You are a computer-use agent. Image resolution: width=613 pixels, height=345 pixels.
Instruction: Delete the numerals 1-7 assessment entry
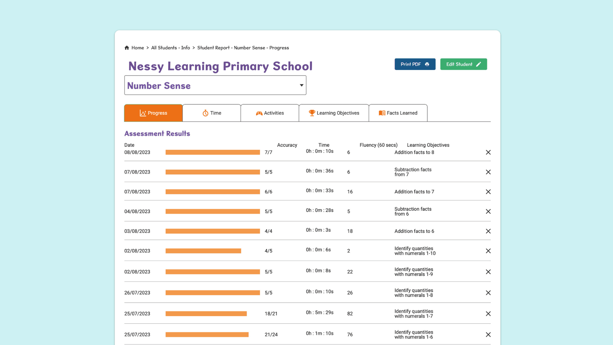[x=488, y=314]
